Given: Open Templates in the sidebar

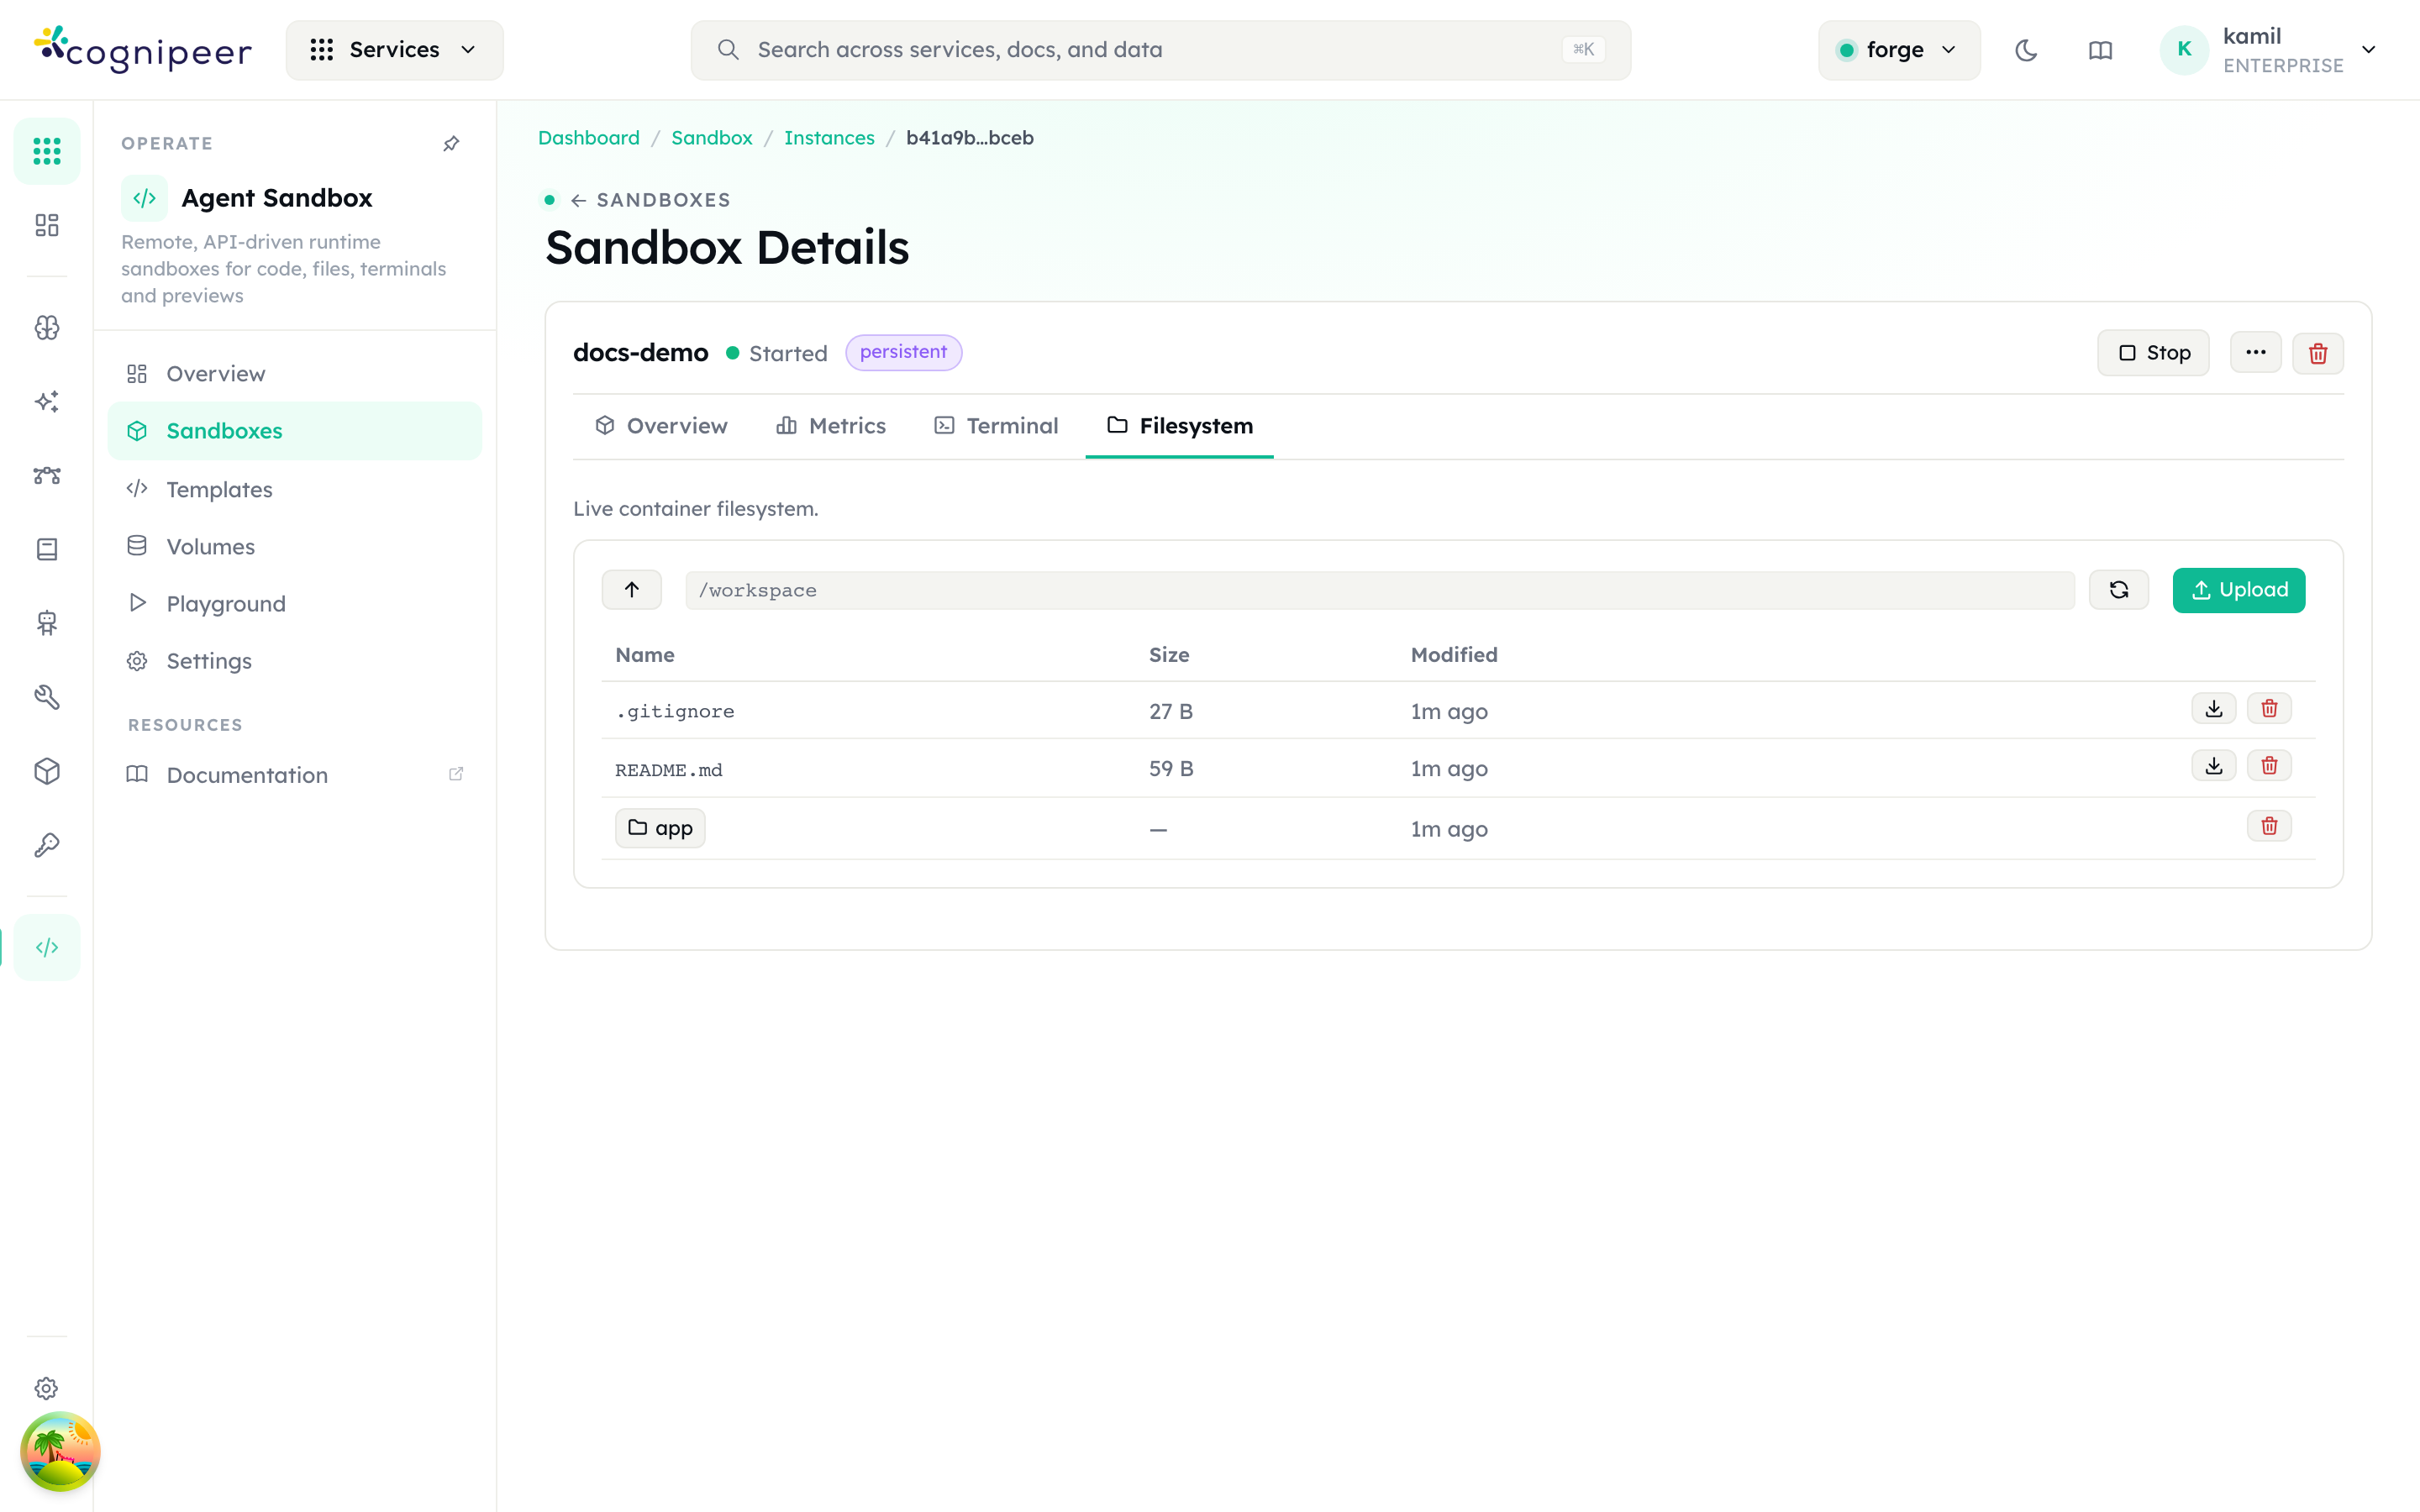Looking at the screenshot, I should click(x=295, y=489).
